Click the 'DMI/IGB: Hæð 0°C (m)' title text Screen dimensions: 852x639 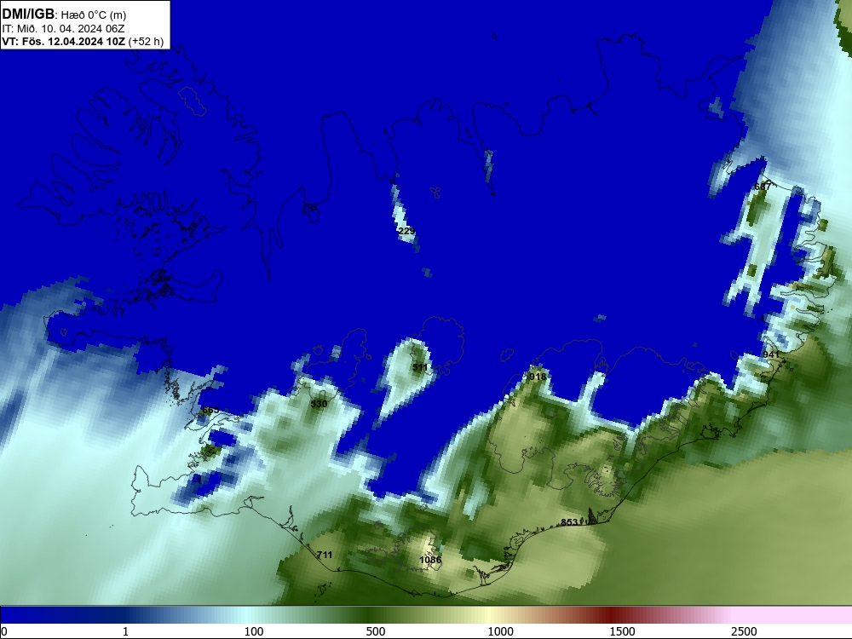pyautogui.click(x=64, y=14)
